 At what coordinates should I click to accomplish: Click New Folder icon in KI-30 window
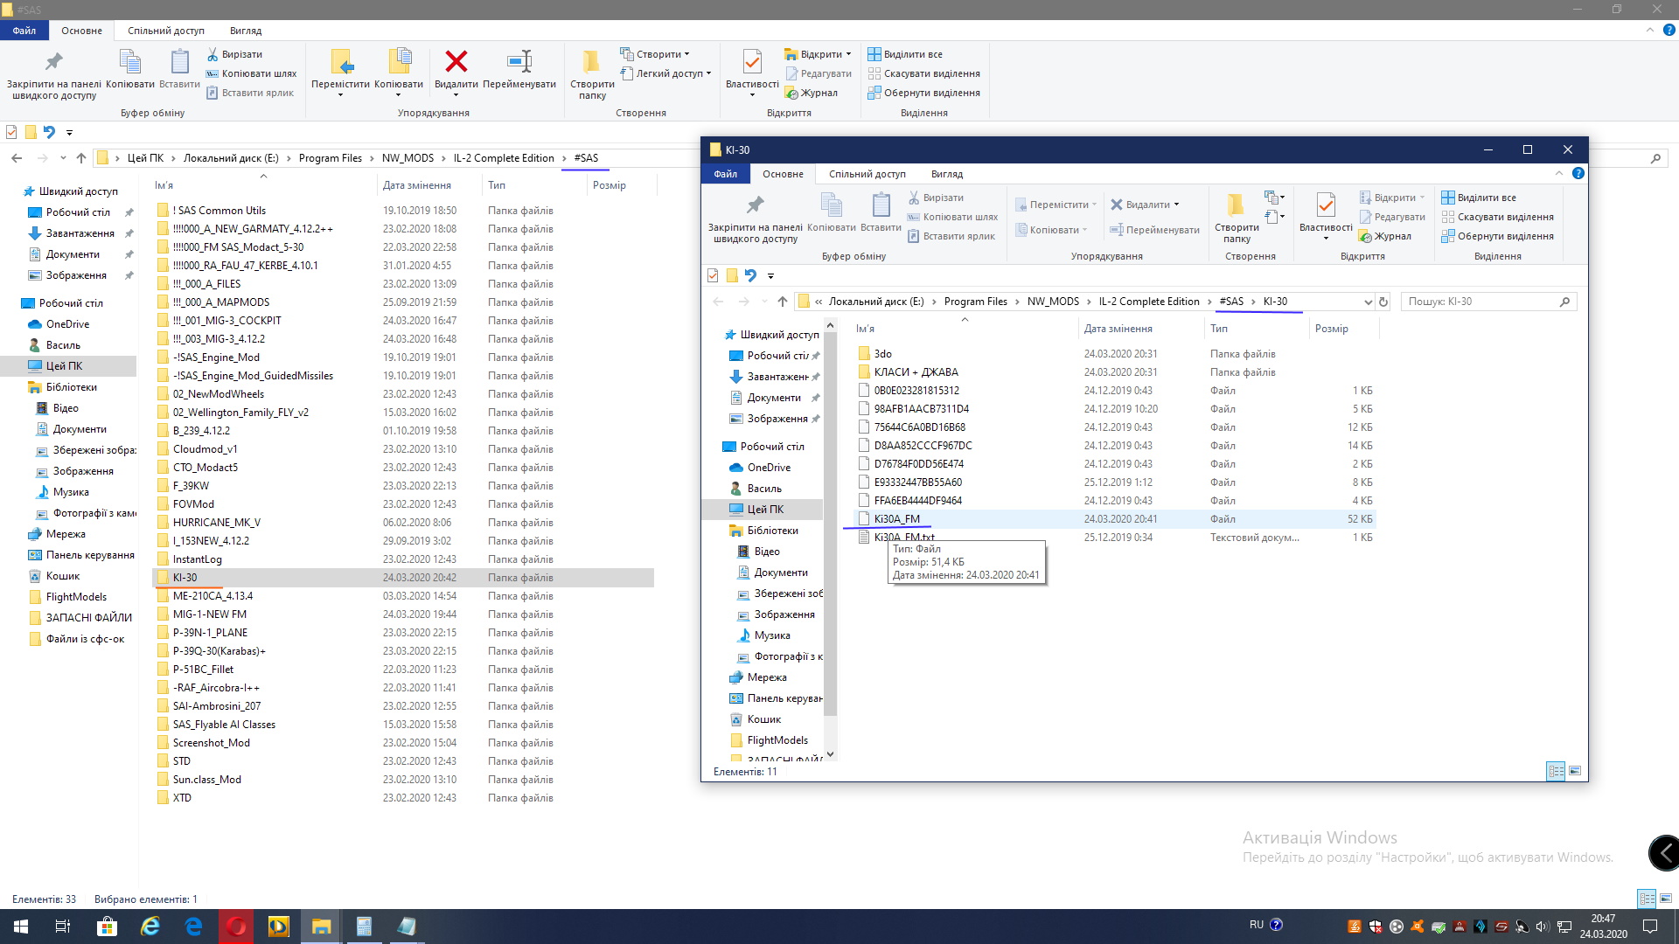(1236, 207)
